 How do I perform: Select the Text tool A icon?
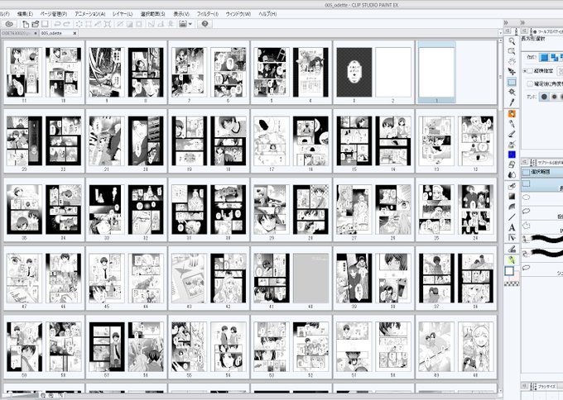point(512,227)
